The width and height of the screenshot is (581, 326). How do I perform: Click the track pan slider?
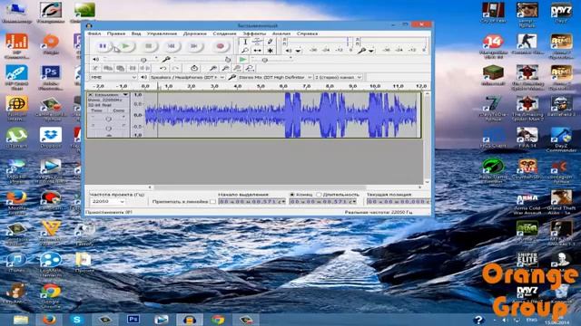[108, 129]
